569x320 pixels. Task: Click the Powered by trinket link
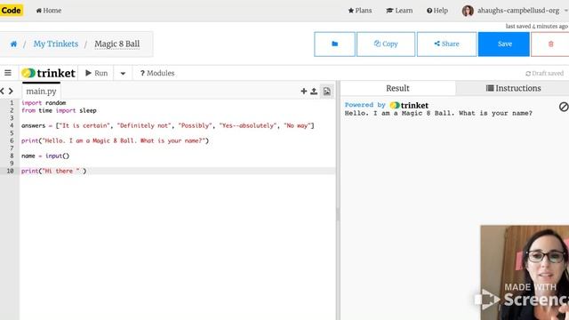[387, 105]
